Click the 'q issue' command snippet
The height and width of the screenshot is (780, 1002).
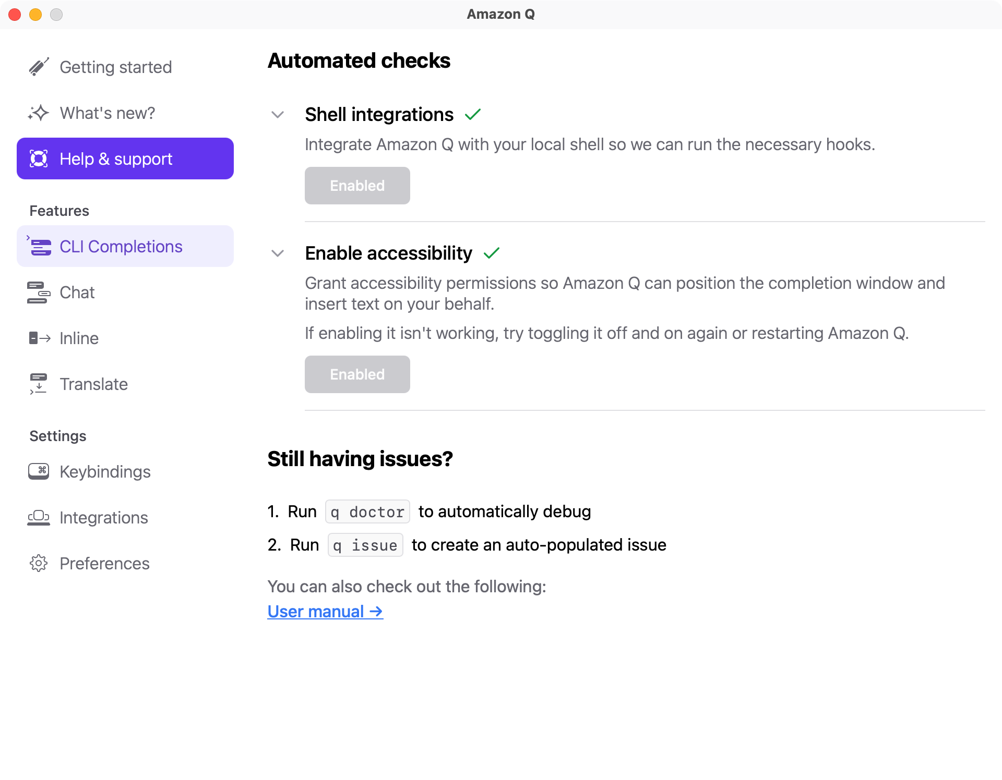pos(365,545)
